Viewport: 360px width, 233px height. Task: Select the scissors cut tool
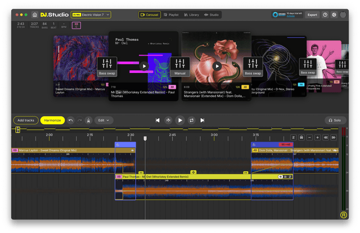88,120
